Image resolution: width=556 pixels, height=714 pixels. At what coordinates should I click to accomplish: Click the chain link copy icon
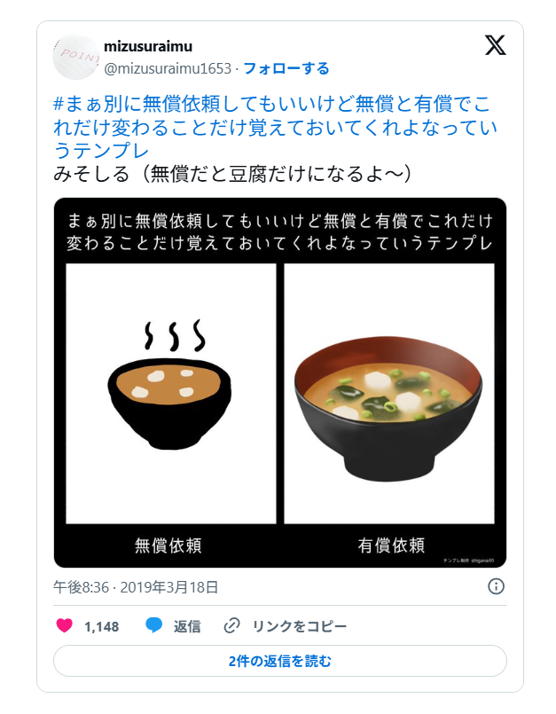tap(231, 625)
